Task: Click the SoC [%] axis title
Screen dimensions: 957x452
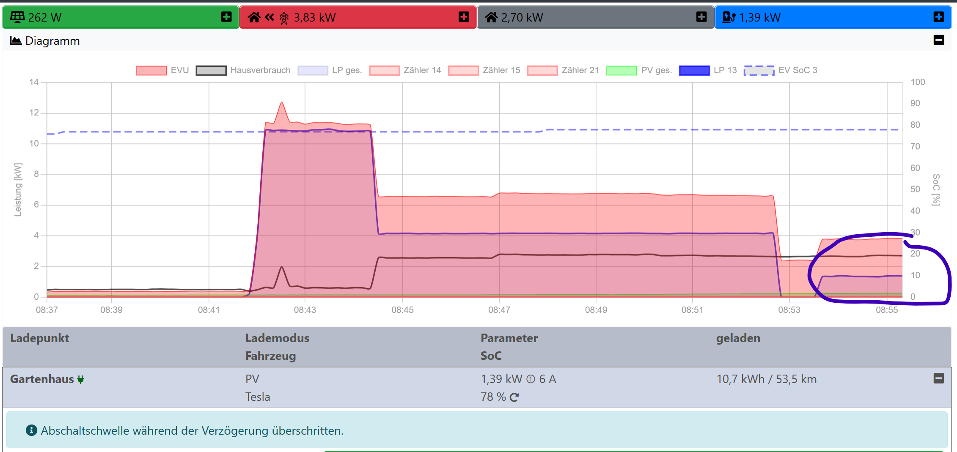Action: click(x=936, y=189)
